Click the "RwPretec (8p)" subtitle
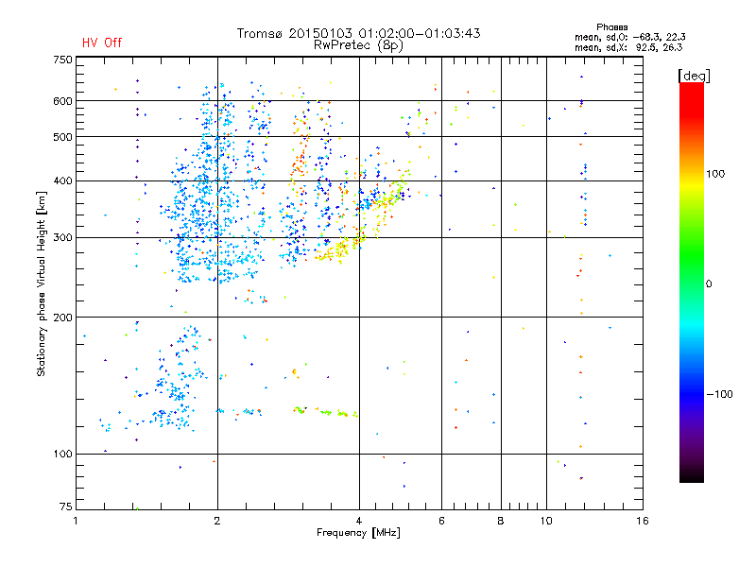 coord(358,45)
